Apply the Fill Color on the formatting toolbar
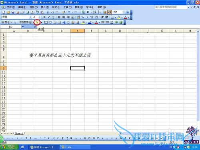This screenshot has height=150, width=200. tap(119, 17)
